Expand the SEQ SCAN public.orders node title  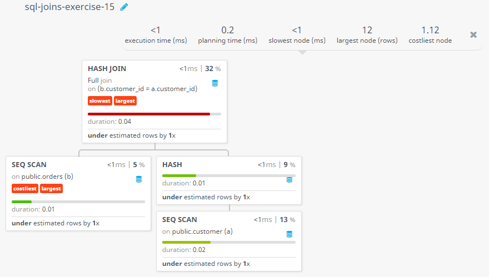click(29, 164)
